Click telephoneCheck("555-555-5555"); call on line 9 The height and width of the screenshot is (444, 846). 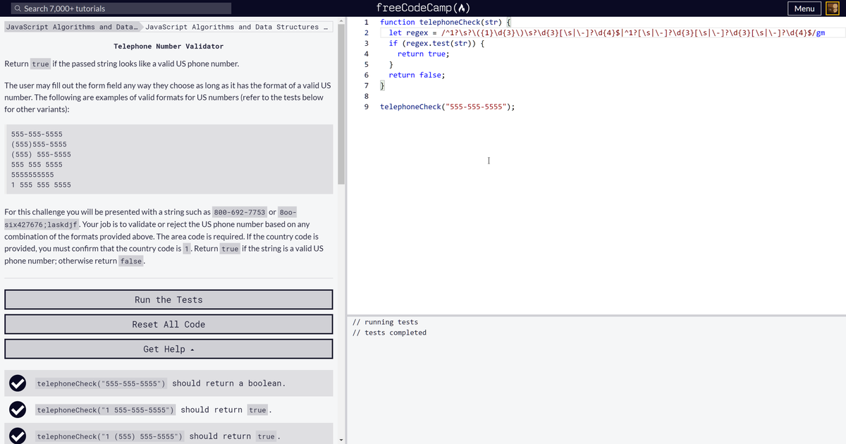(x=447, y=106)
